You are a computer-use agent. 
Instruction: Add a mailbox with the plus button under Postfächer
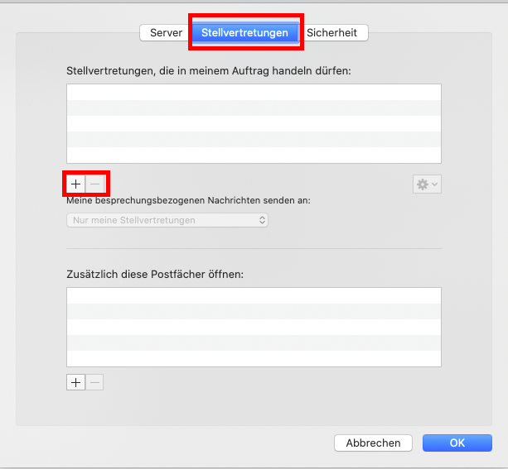[x=75, y=383]
